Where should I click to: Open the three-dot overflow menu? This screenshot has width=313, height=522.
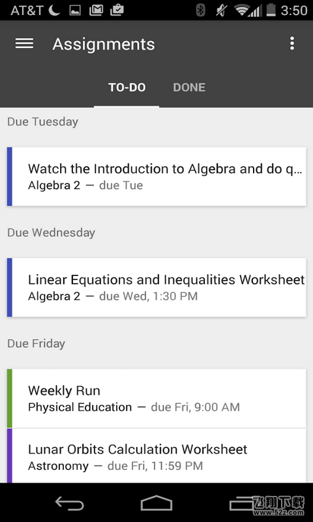click(291, 44)
